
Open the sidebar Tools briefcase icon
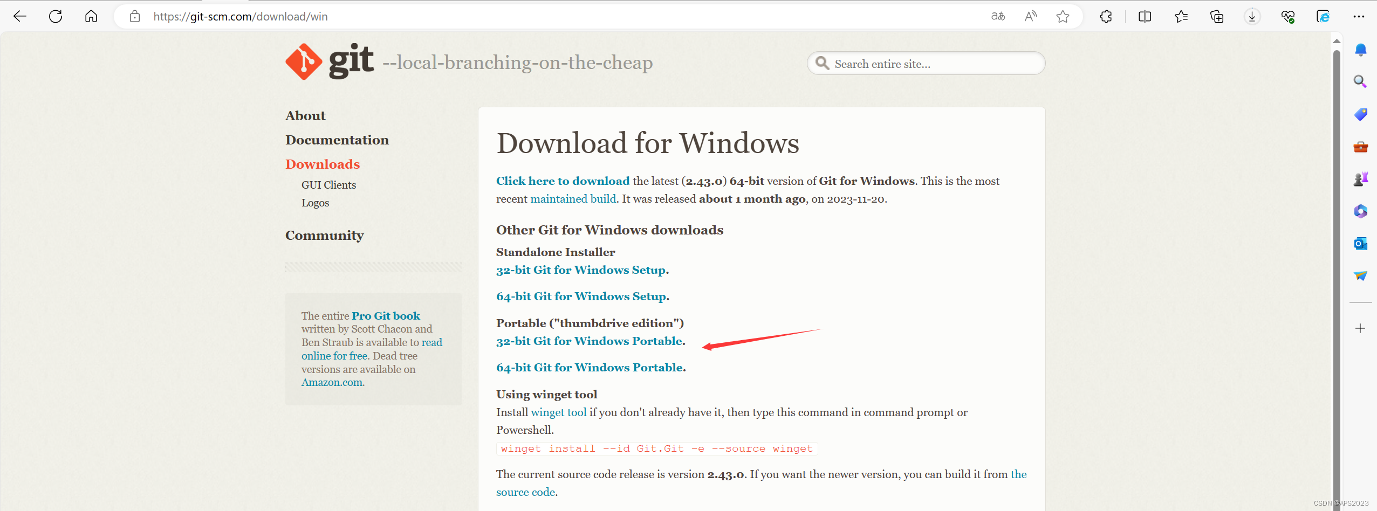coord(1360,146)
